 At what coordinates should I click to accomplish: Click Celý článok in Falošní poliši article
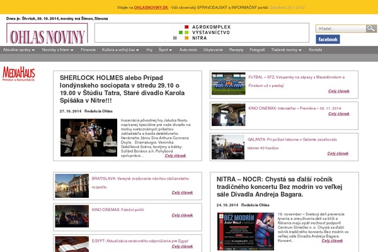(182, 215)
